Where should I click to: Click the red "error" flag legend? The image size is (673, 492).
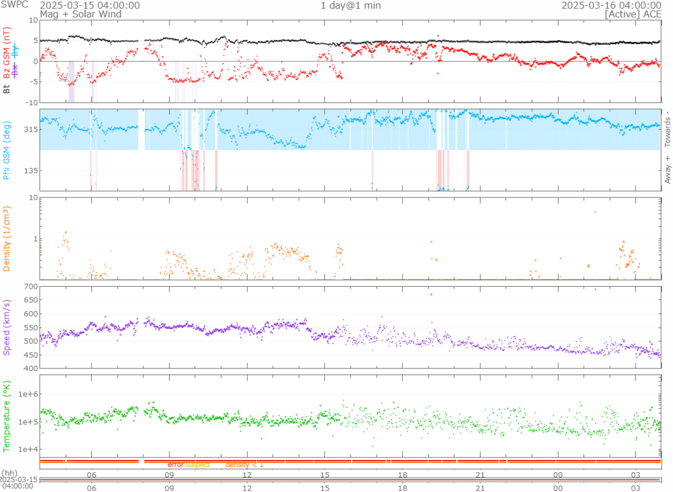(x=175, y=465)
